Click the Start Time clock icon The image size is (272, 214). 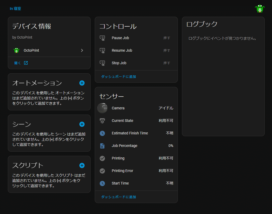tap(102, 183)
